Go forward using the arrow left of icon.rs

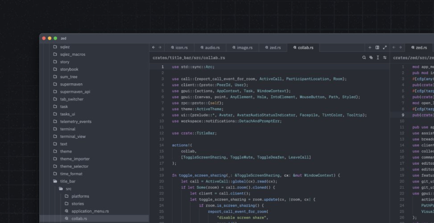pyautogui.click(x=160, y=47)
